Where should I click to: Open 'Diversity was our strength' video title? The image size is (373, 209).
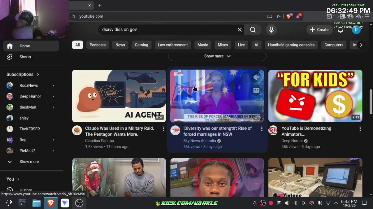point(217,131)
